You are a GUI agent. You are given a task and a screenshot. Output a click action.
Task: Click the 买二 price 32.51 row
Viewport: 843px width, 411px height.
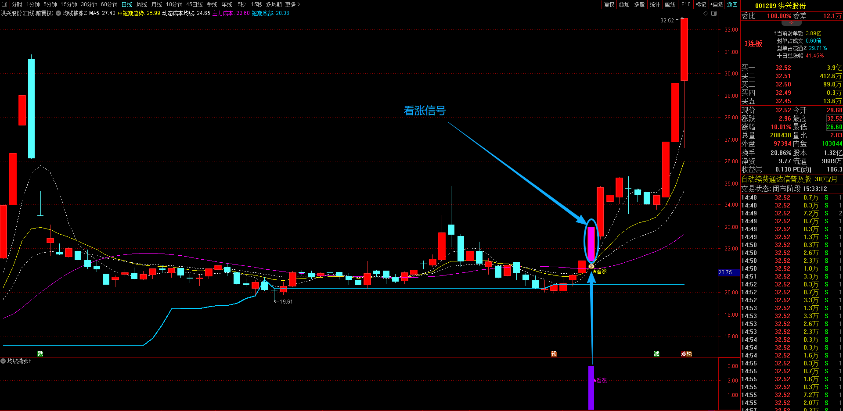(x=792, y=76)
